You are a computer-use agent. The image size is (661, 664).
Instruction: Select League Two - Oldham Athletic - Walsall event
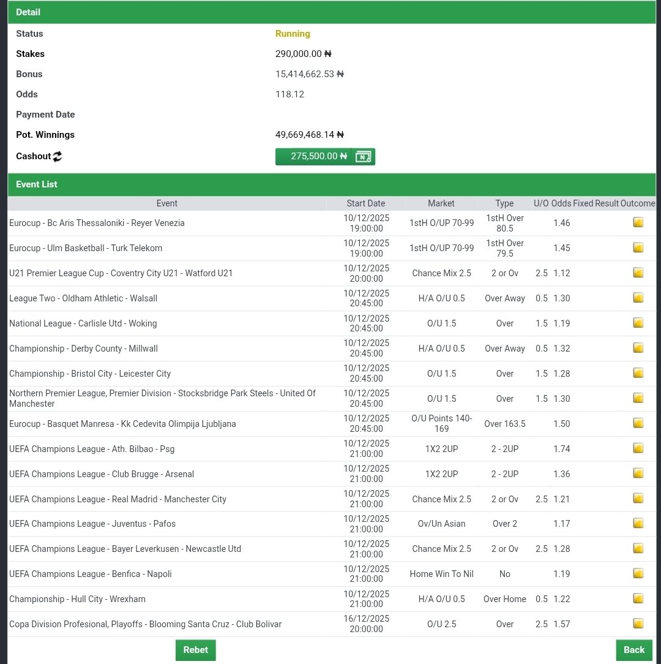pos(83,298)
